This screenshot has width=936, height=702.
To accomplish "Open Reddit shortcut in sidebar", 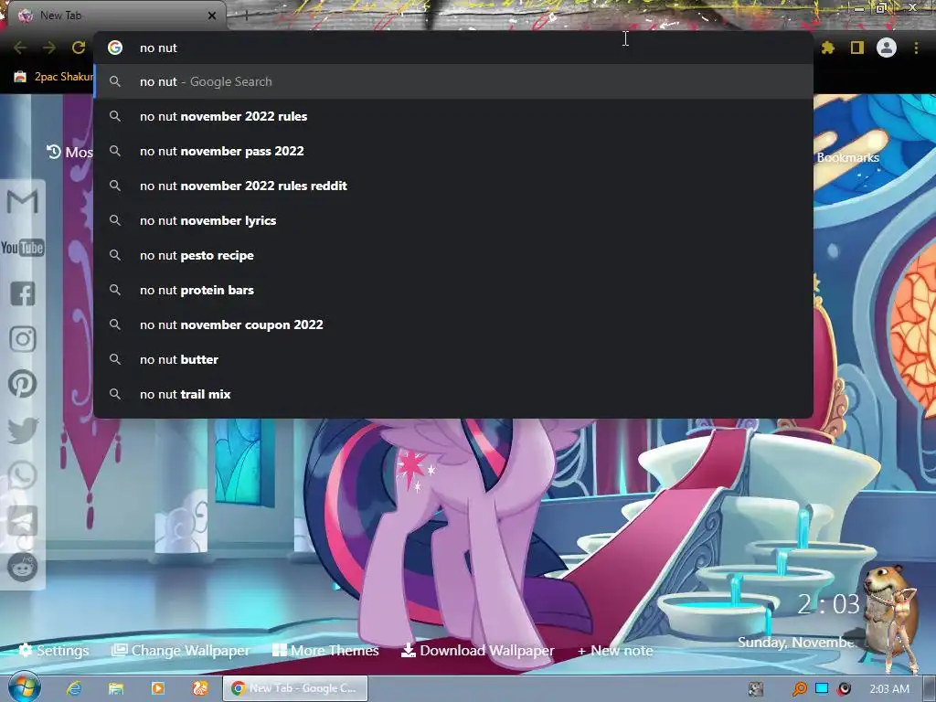I will click(x=23, y=567).
